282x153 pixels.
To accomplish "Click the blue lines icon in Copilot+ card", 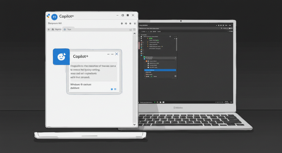I will (x=115, y=89).
